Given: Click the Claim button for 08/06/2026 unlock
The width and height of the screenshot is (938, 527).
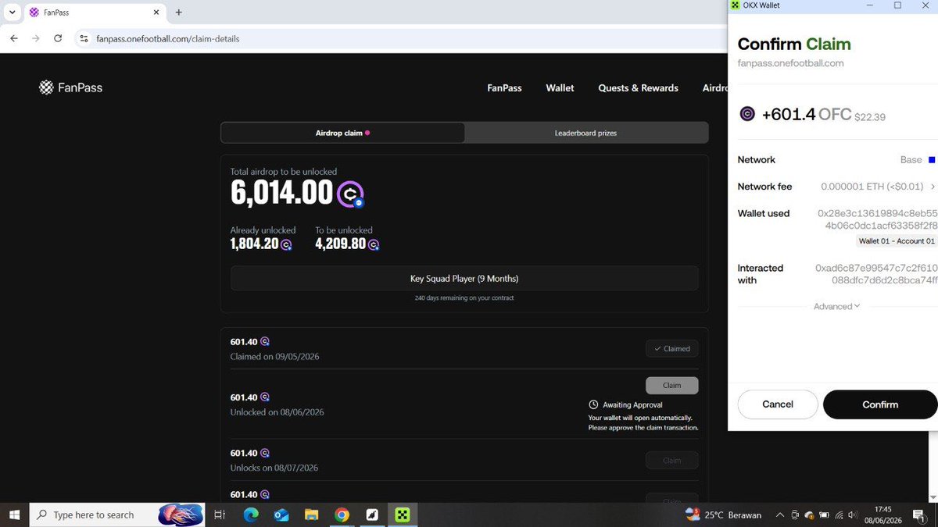Looking at the screenshot, I should coord(671,385).
